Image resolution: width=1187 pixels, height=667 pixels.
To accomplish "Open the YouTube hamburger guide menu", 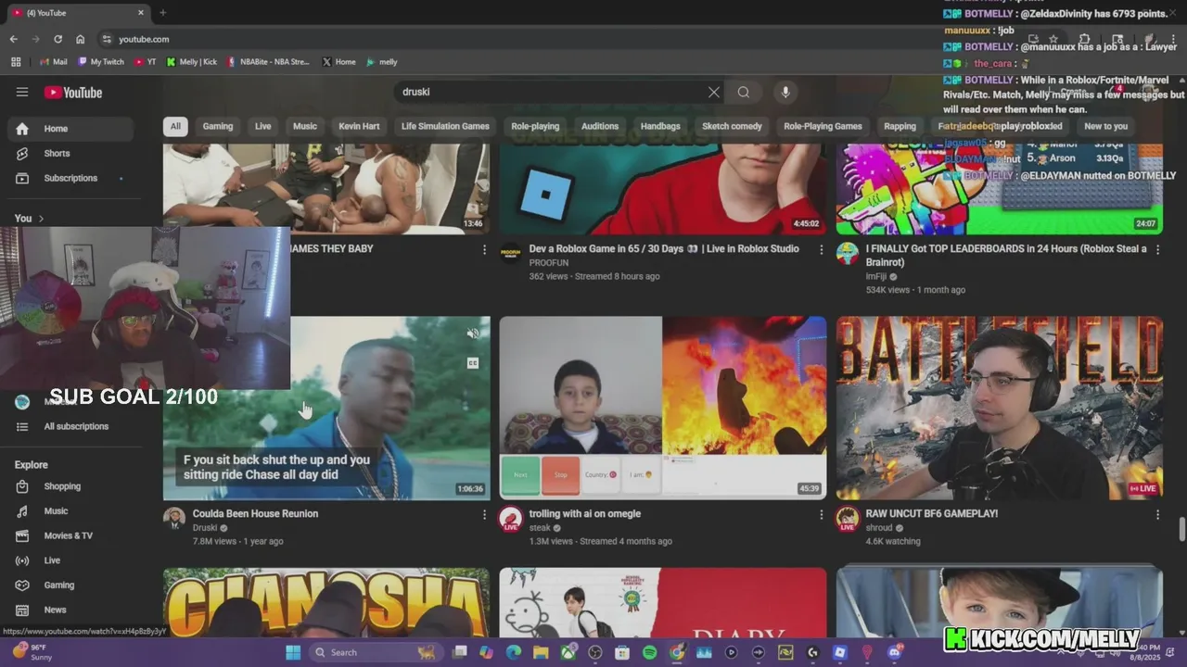I will coord(22,92).
